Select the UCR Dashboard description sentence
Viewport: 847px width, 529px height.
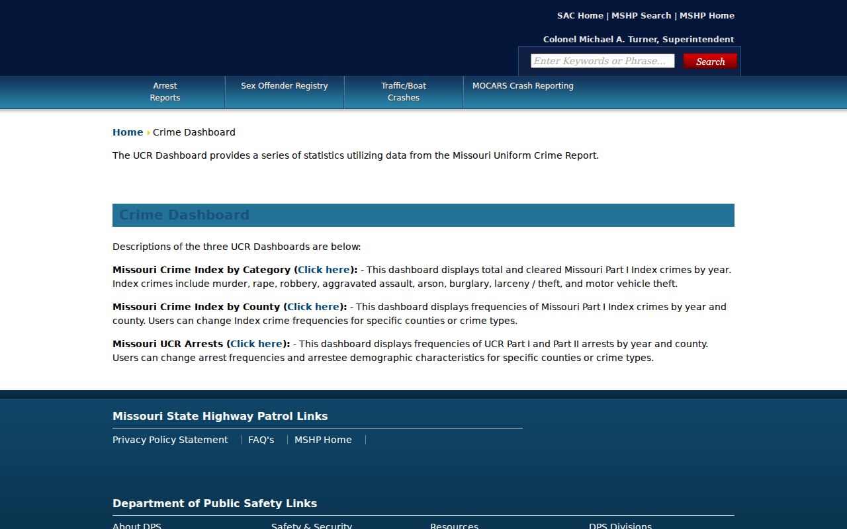(355, 155)
